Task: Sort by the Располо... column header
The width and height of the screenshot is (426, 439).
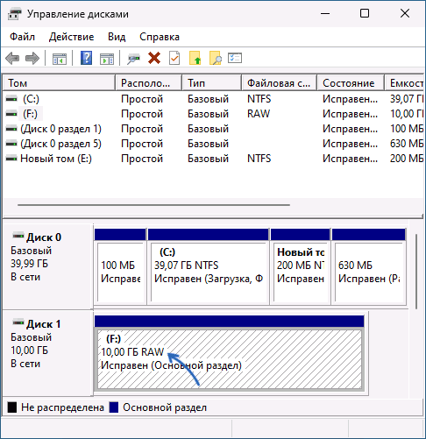Action: [149, 83]
